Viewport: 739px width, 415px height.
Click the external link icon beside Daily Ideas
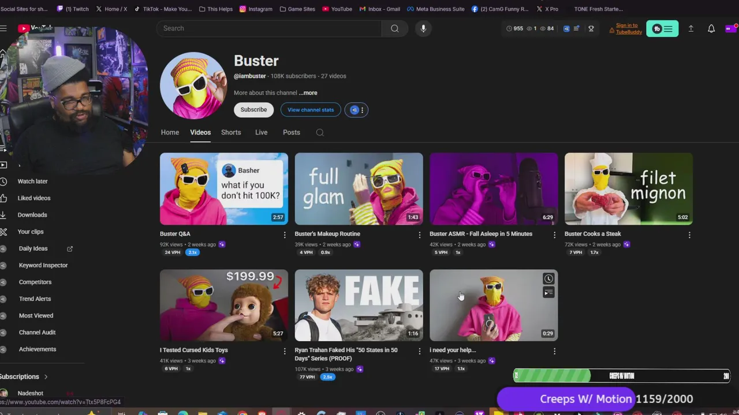[x=70, y=248]
